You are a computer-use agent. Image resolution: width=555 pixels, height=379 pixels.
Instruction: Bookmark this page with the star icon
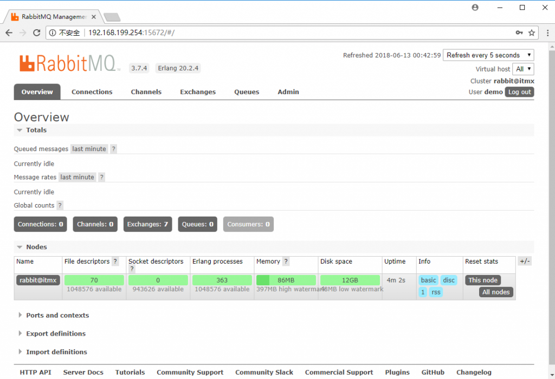pyautogui.click(x=532, y=32)
